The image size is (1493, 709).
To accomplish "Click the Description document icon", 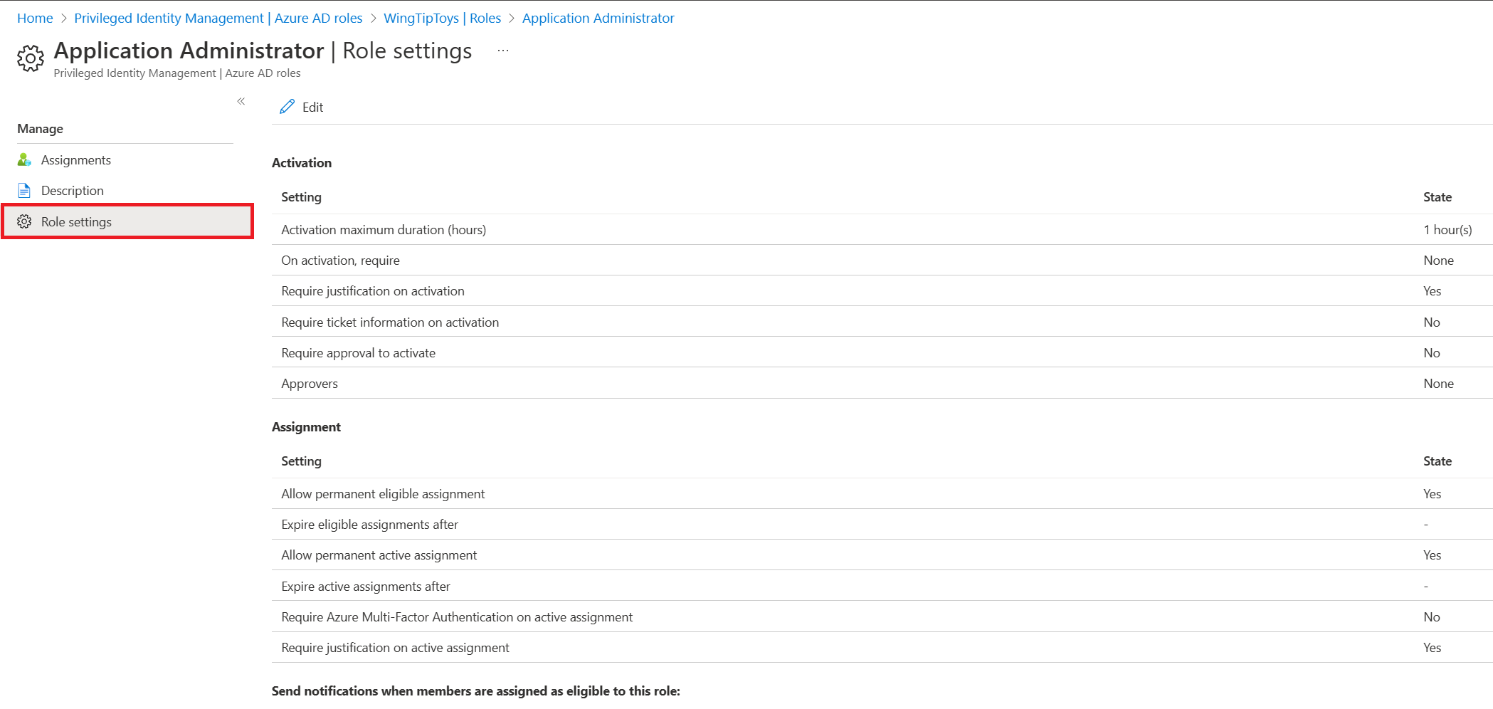I will click(x=24, y=190).
